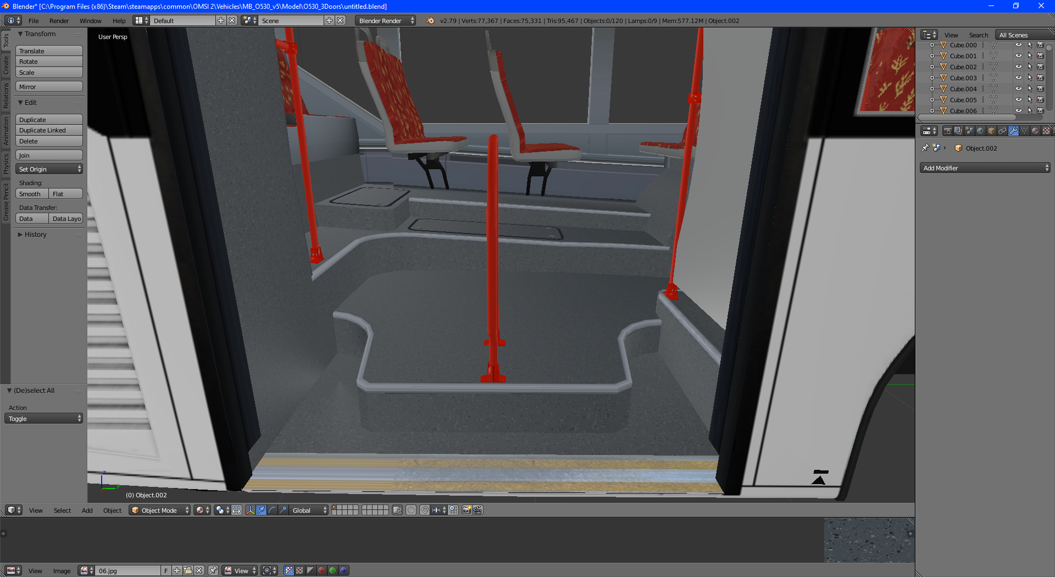Open the Object Mode selector
The height and width of the screenshot is (577, 1055).
coord(159,510)
